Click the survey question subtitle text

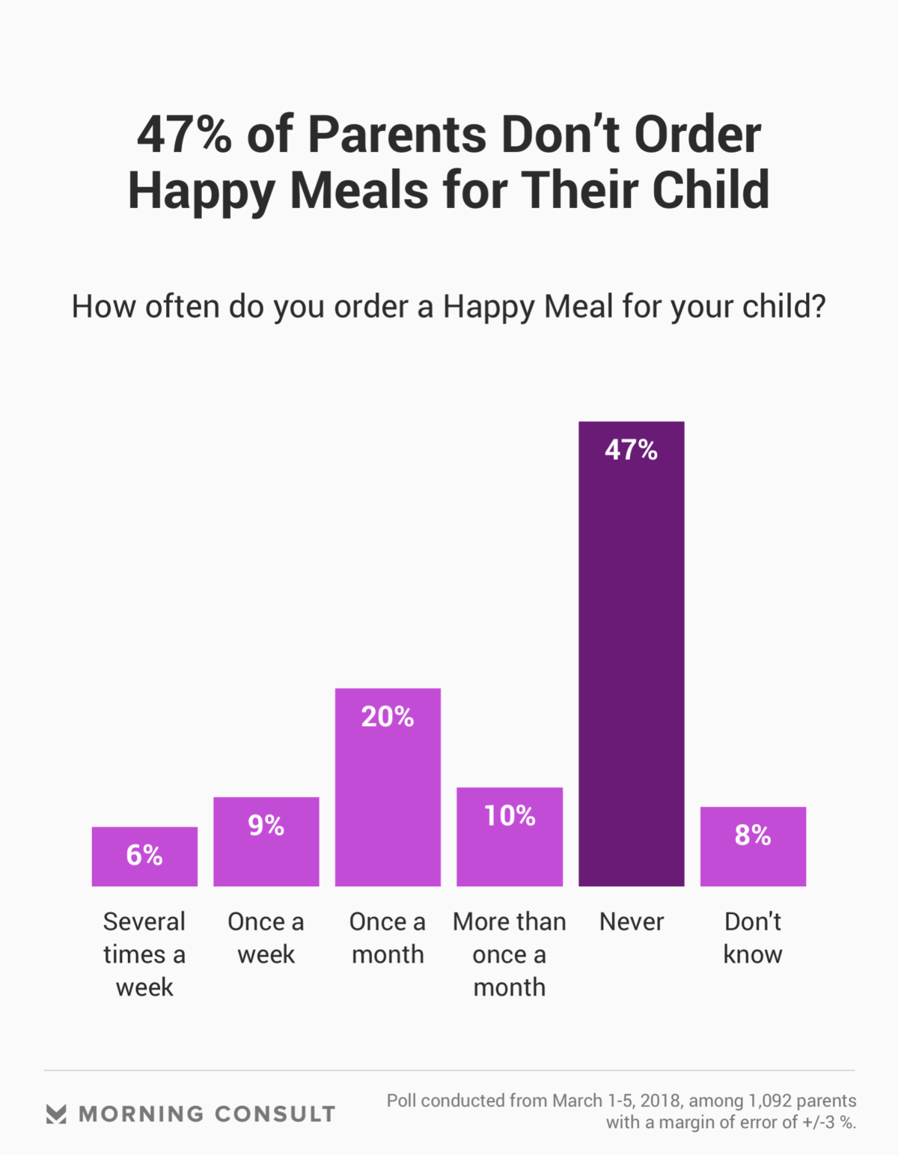coord(449,308)
